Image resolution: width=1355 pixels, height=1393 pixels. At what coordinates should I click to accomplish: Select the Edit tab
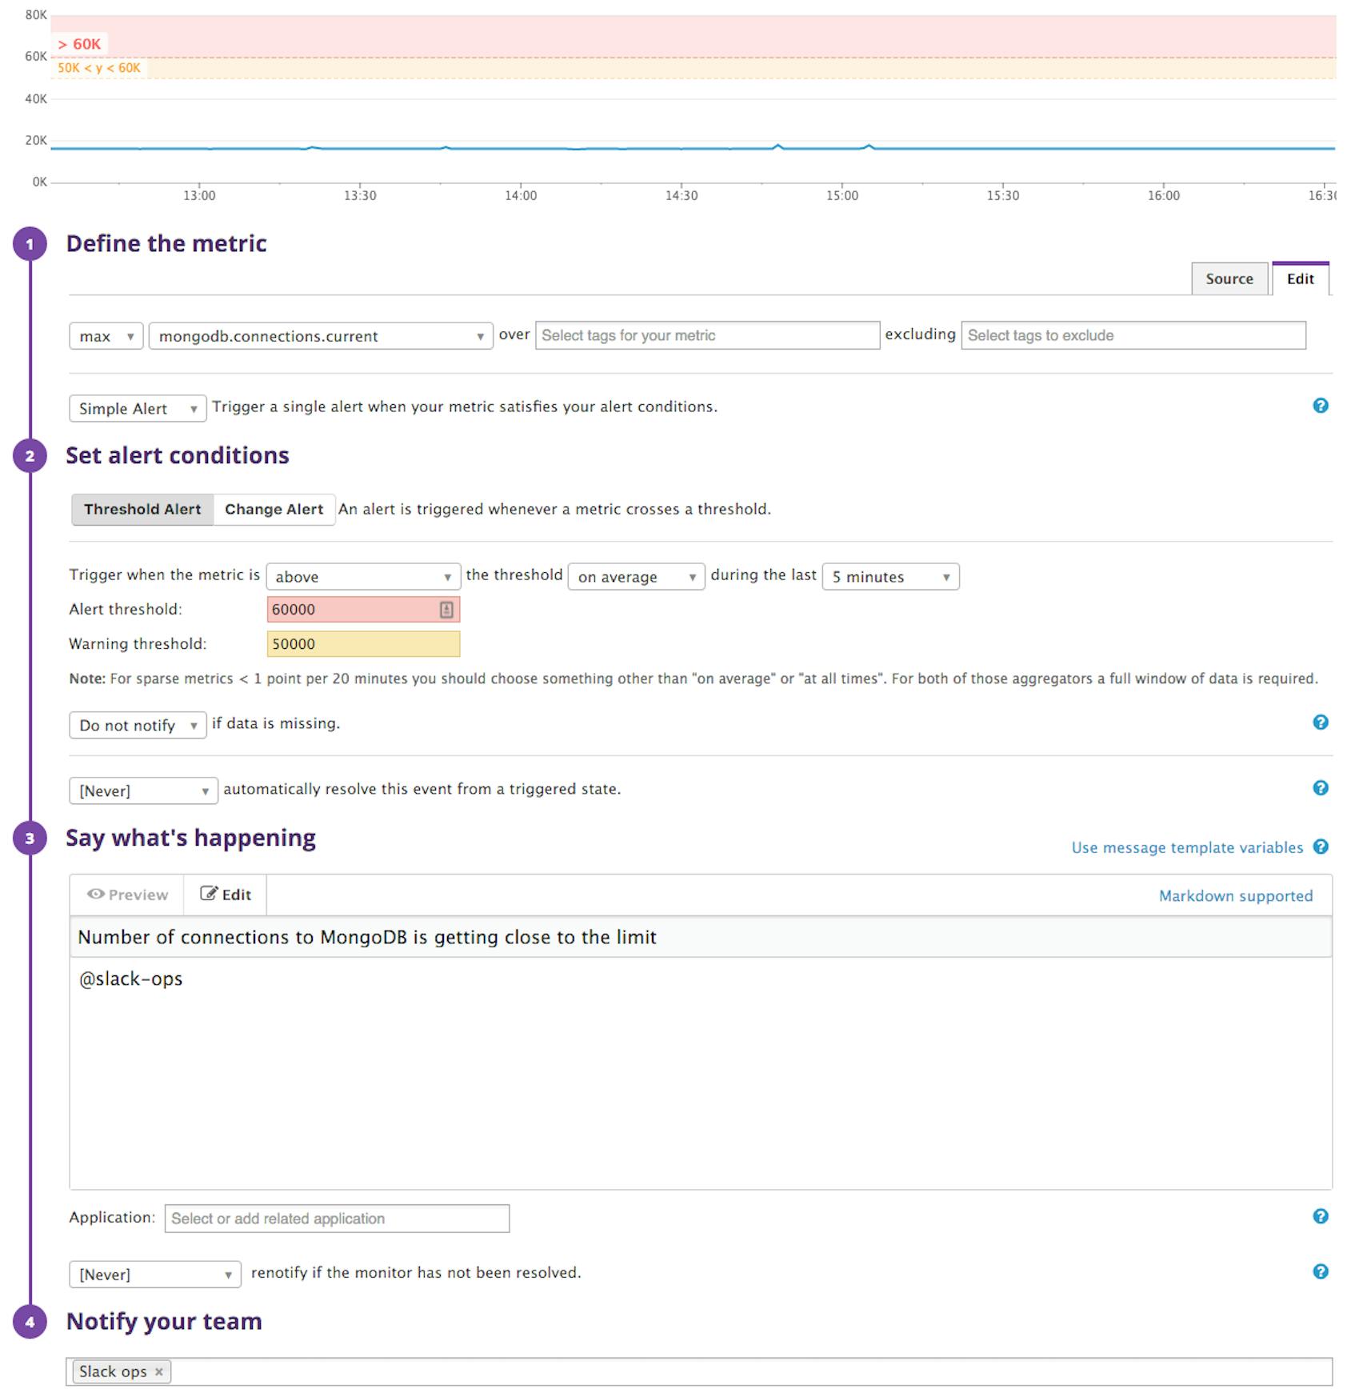1300,278
